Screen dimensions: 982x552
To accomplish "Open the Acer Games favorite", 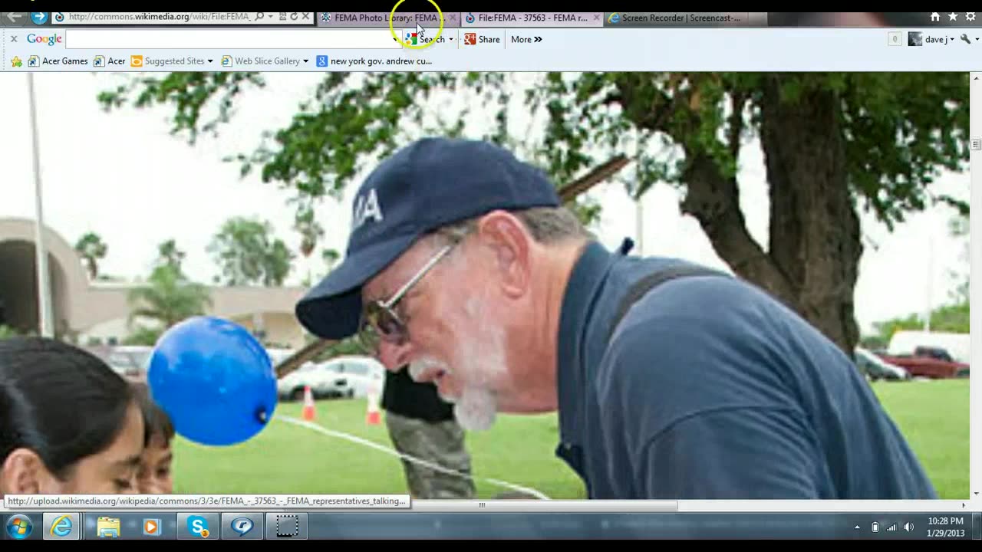I will 58,61.
